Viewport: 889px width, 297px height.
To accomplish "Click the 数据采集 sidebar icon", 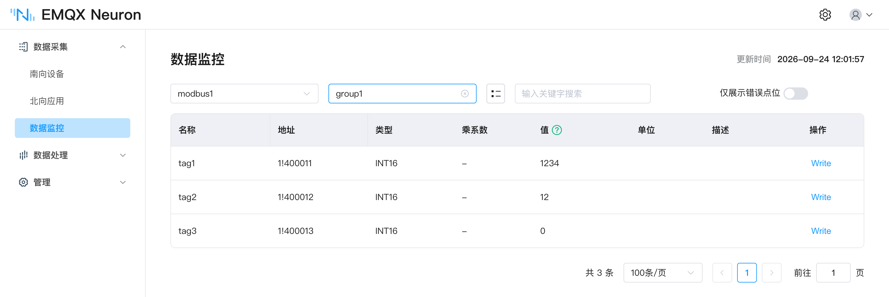I will [23, 47].
